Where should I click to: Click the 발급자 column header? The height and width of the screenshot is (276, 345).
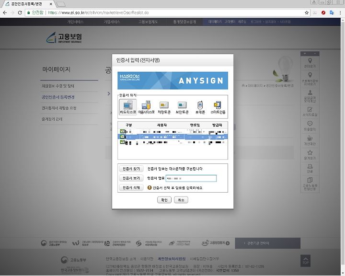pyautogui.click(x=217, y=125)
